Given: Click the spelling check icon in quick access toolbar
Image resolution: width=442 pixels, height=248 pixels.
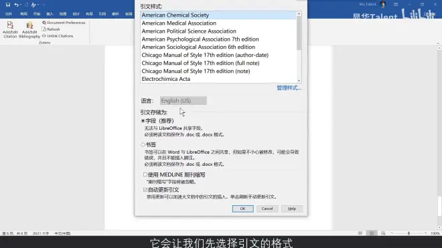Looking at the screenshot, I should pos(33,5).
